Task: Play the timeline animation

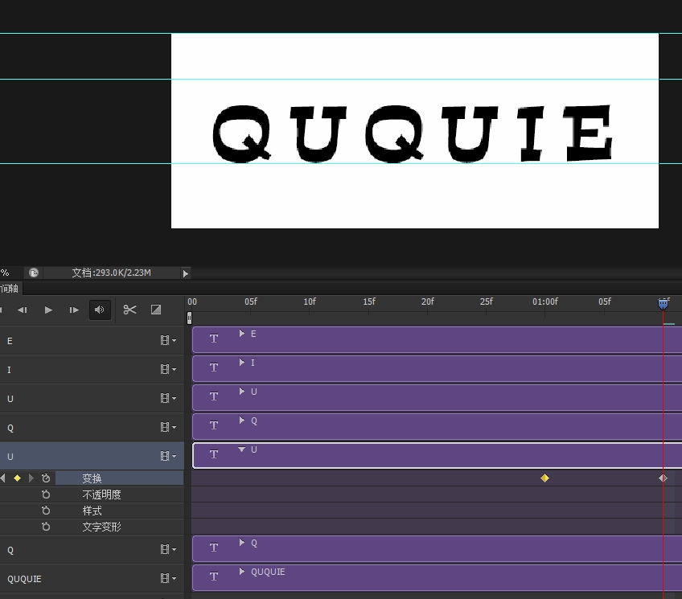Action: (48, 310)
